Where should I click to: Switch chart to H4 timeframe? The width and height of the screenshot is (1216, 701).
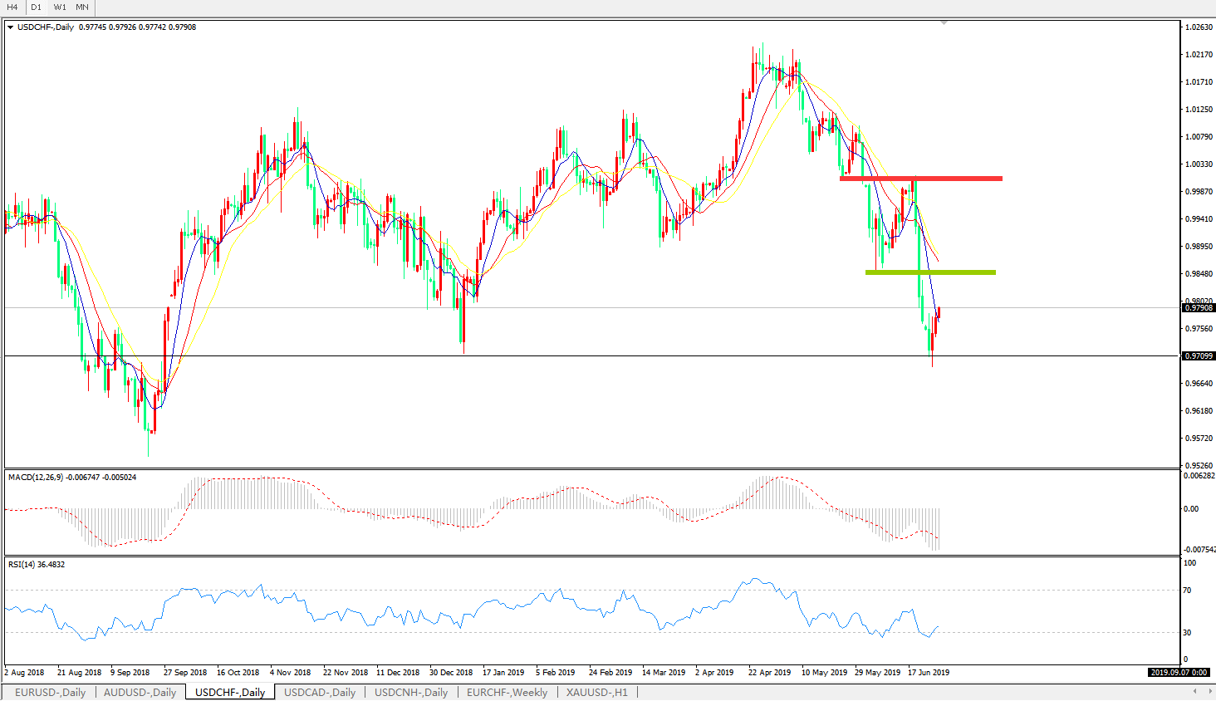pyautogui.click(x=12, y=7)
